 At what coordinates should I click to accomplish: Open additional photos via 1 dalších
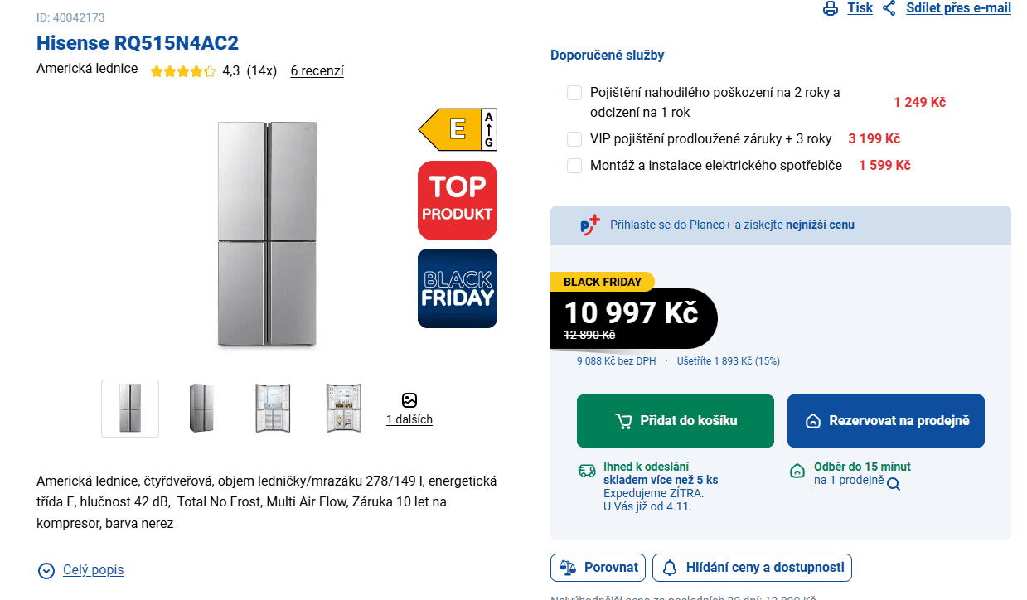[x=409, y=419]
